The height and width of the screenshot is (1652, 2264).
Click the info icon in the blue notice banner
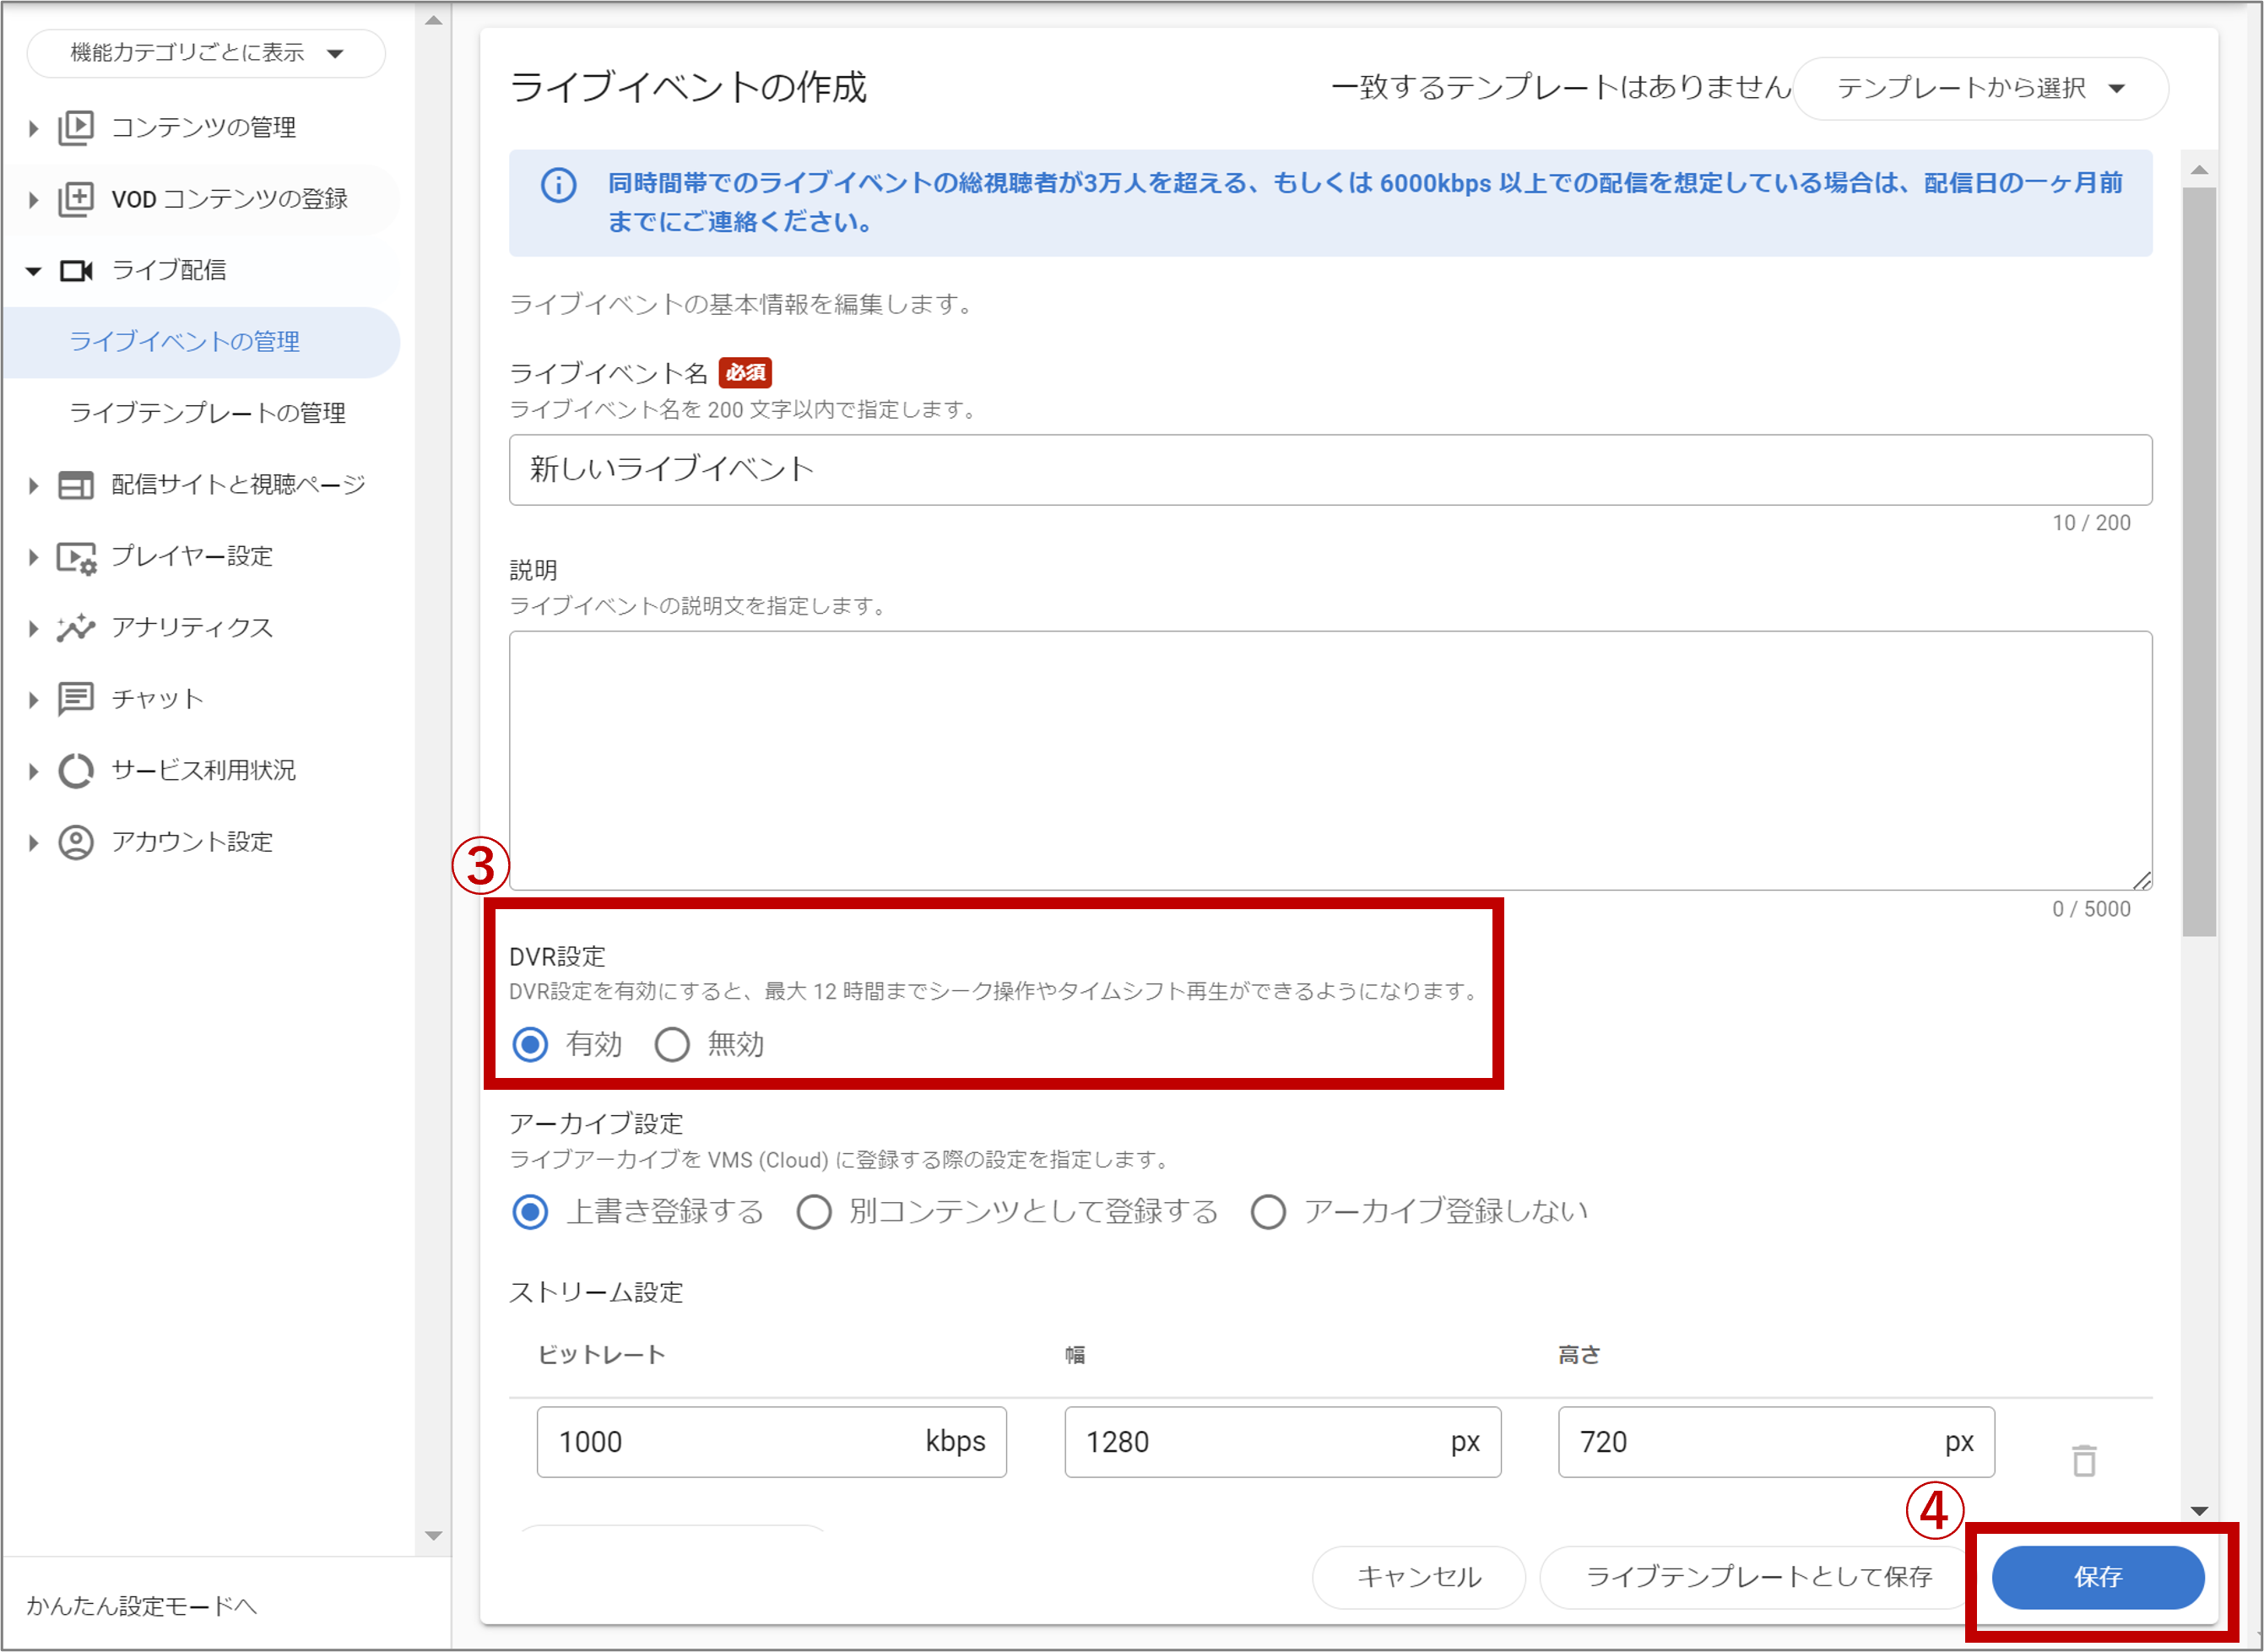(x=557, y=186)
